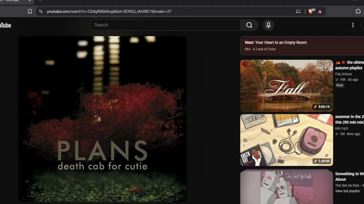364x204 pixels.
Task: Click the 3:05:15 duration badge
Action: [322, 107]
